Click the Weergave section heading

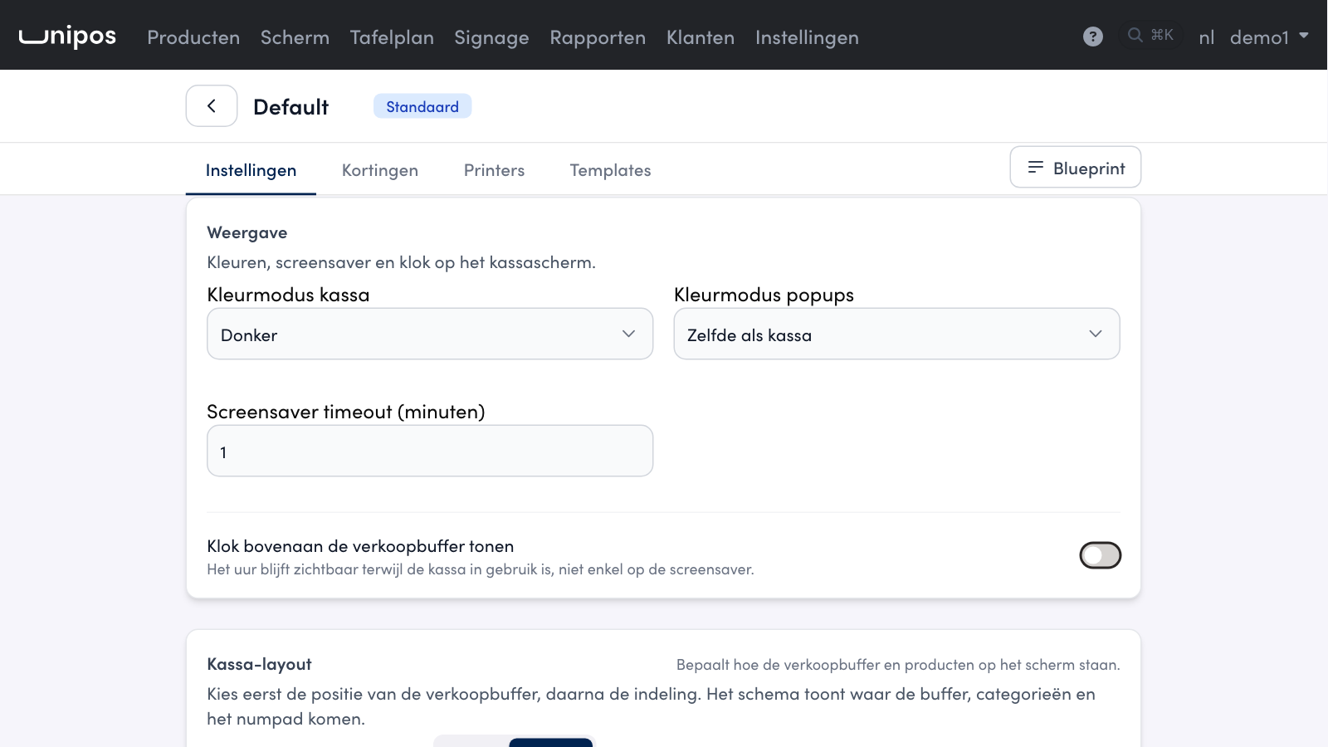tap(247, 232)
